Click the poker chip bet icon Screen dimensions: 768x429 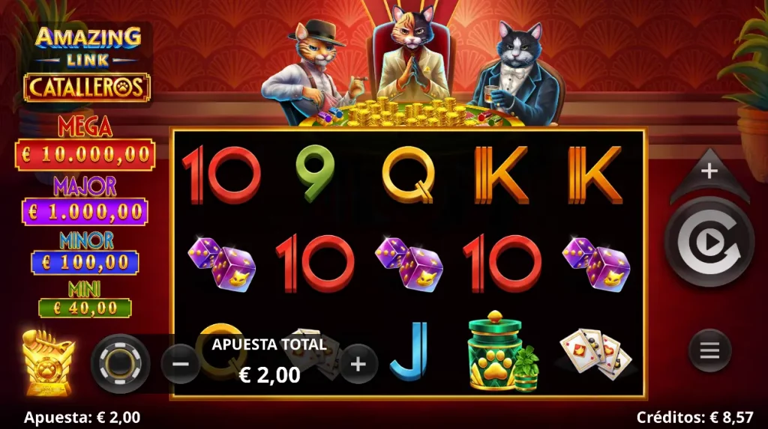[121, 364]
